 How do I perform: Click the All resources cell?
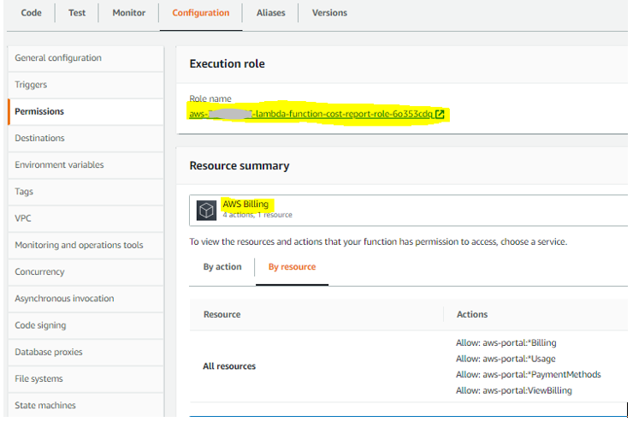[229, 366]
